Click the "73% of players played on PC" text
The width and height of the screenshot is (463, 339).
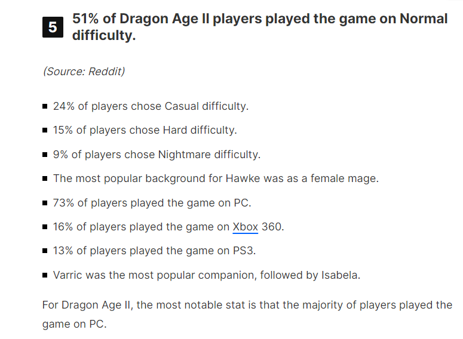click(152, 202)
